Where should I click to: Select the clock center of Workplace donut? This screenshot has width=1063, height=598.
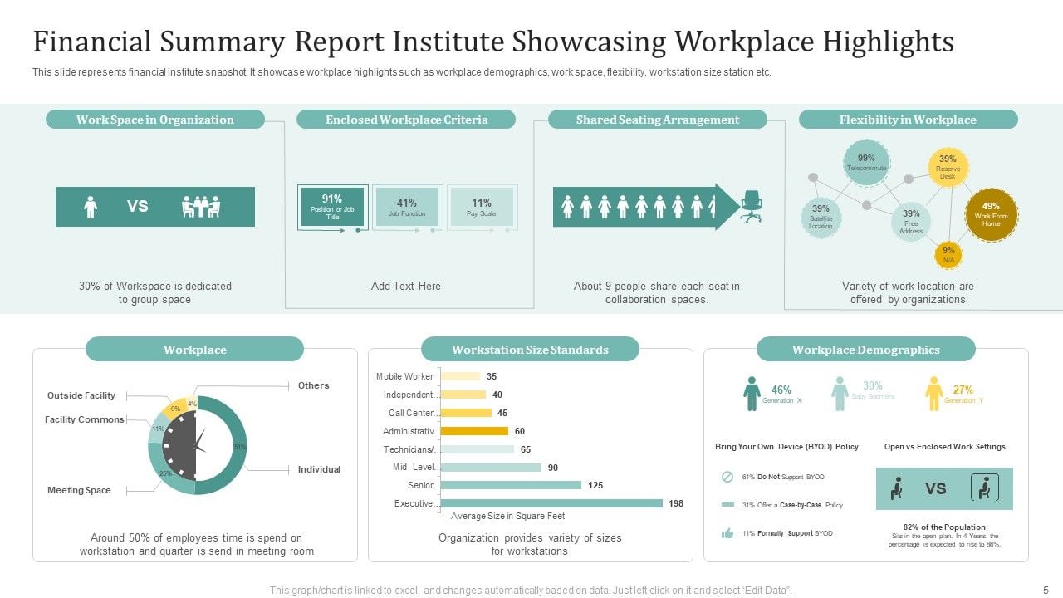point(197,446)
